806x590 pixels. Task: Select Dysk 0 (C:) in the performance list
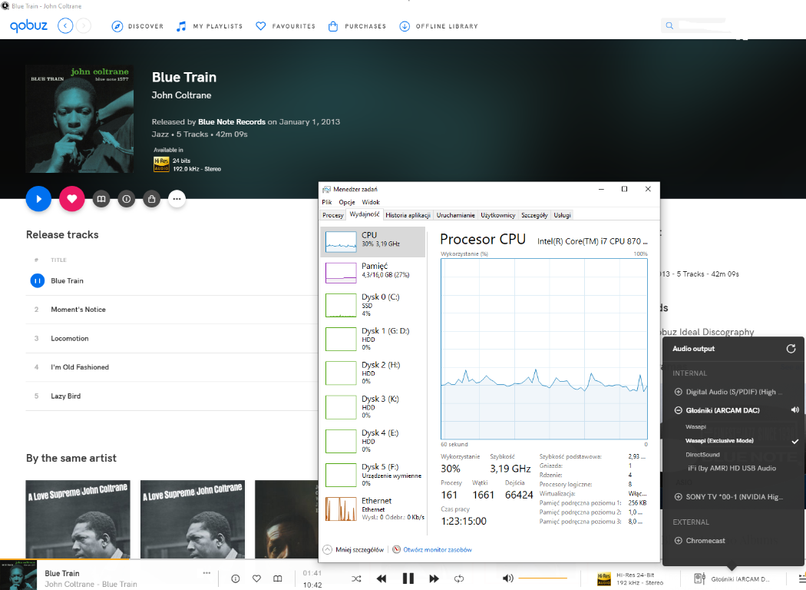(x=373, y=305)
